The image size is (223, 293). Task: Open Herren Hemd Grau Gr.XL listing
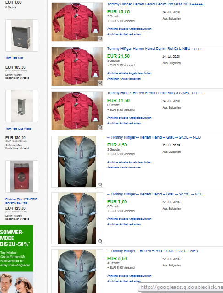pos(154,137)
